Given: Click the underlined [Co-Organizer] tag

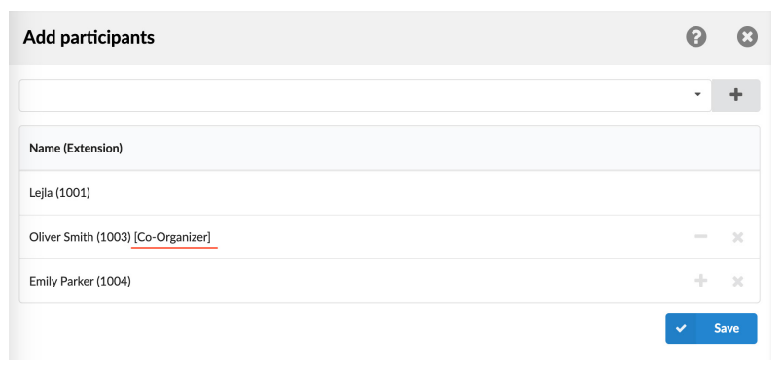Looking at the screenshot, I should [172, 238].
